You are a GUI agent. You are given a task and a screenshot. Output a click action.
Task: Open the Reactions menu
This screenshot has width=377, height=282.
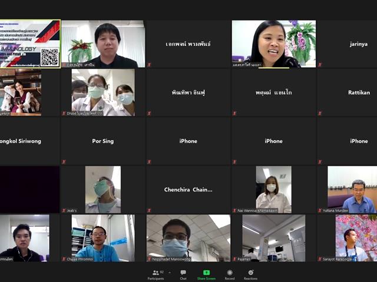point(250,275)
